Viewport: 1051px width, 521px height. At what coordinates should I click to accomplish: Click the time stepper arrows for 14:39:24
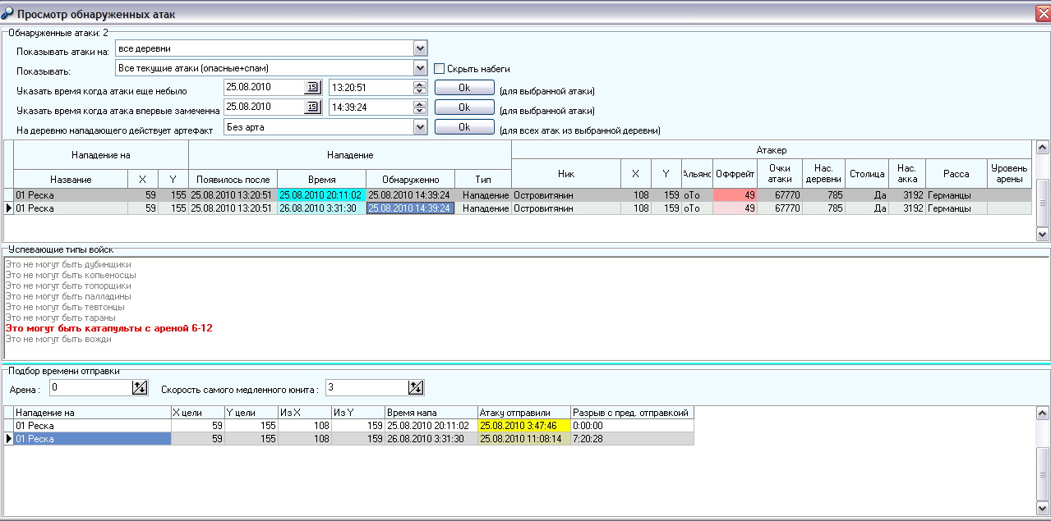tap(420, 107)
